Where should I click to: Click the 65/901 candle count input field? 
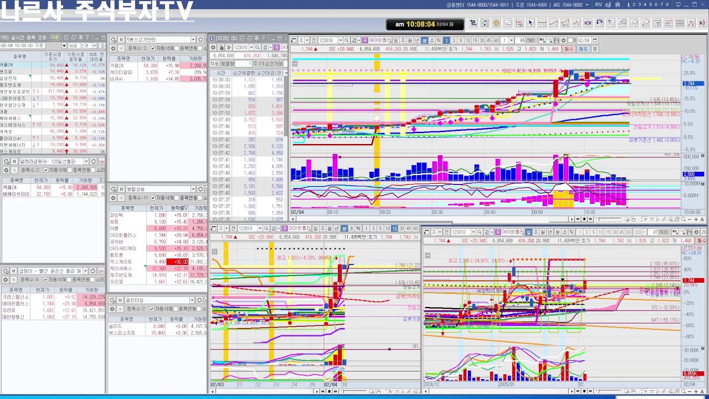(x=520, y=40)
